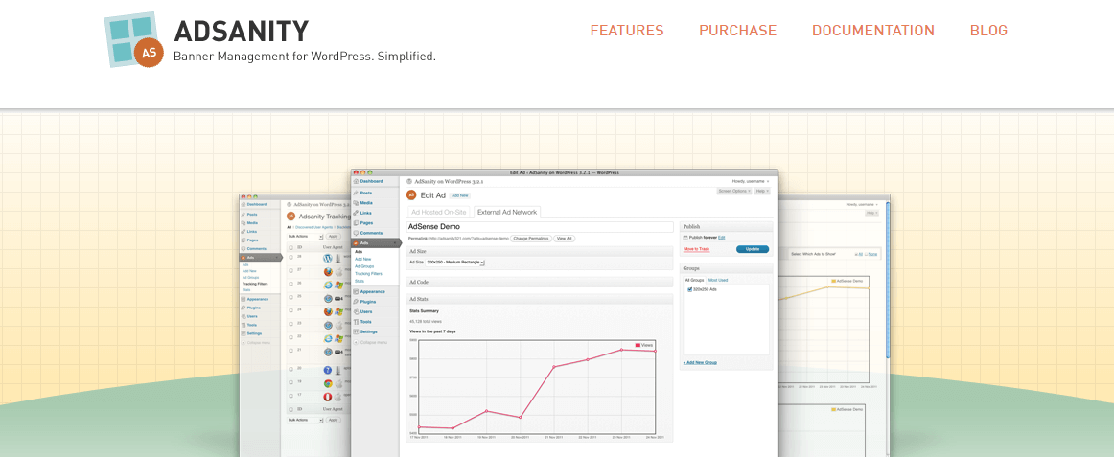
Task: Click the pink Views legend swatch in chart
Action: pyautogui.click(x=638, y=345)
